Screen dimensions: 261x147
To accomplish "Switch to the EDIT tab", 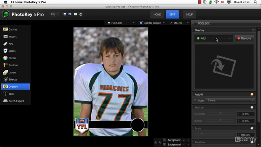I will click(x=172, y=15).
